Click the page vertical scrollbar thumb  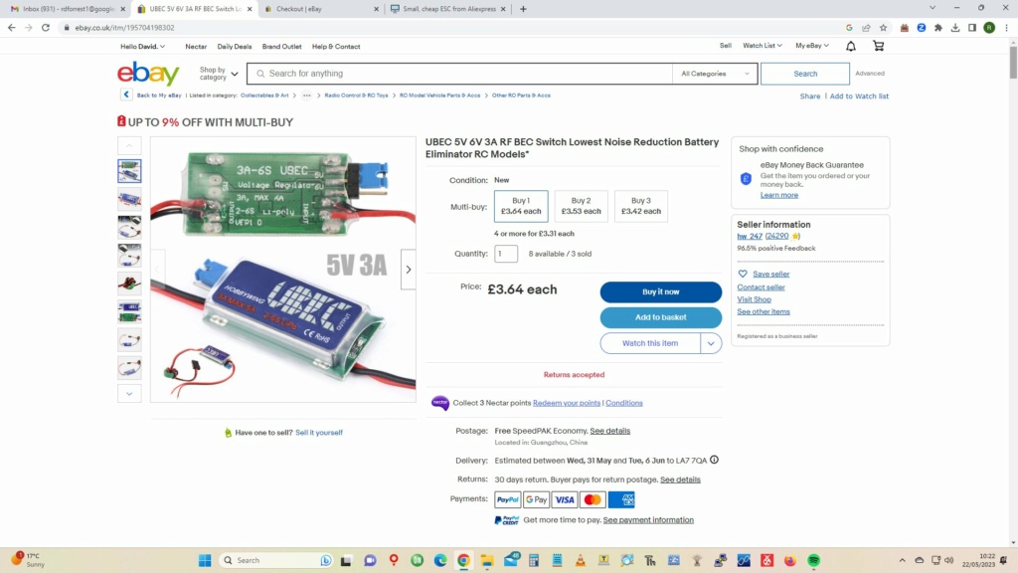click(1013, 62)
